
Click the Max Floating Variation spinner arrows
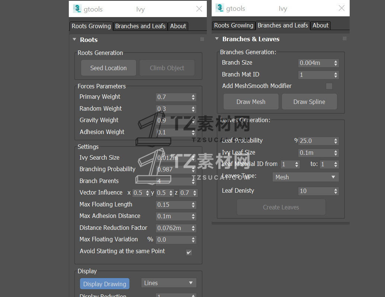[x=193, y=240]
